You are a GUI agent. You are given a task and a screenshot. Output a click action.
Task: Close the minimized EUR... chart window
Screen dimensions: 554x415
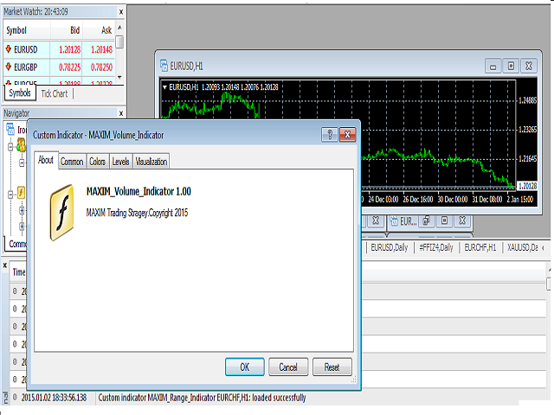click(462, 221)
